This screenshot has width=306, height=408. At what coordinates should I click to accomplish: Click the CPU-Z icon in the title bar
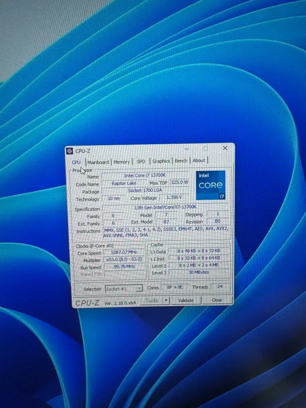pyautogui.click(x=69, y=151)
